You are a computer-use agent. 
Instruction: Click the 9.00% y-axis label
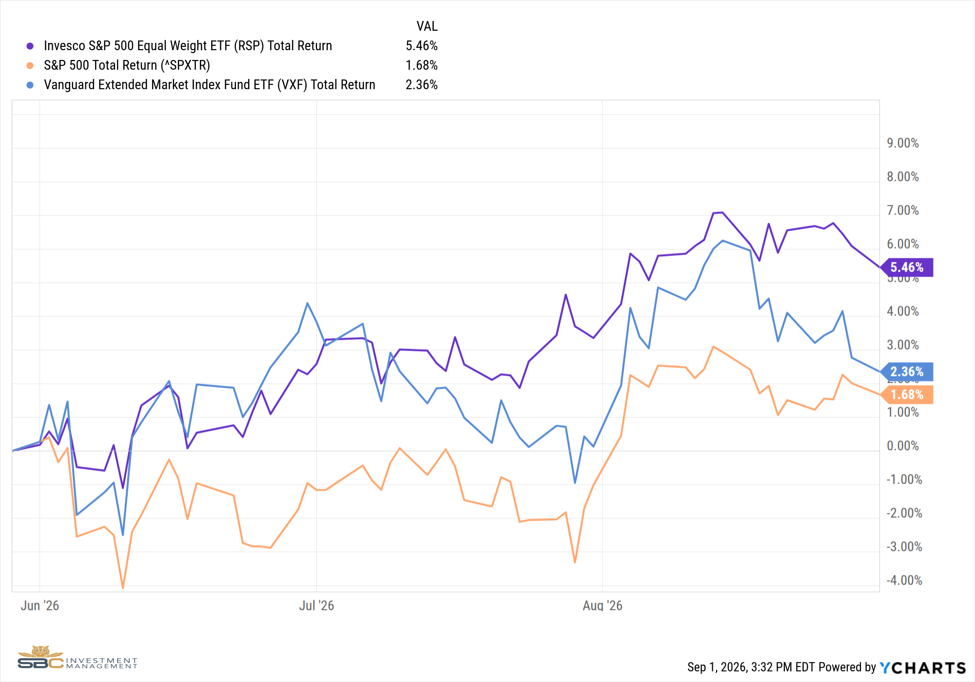click(x=903, y=143)
